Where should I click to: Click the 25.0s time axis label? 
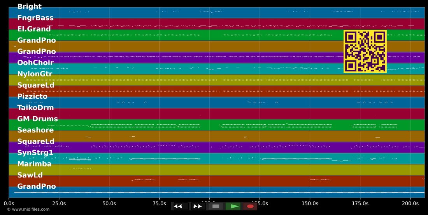pos(59,203)
